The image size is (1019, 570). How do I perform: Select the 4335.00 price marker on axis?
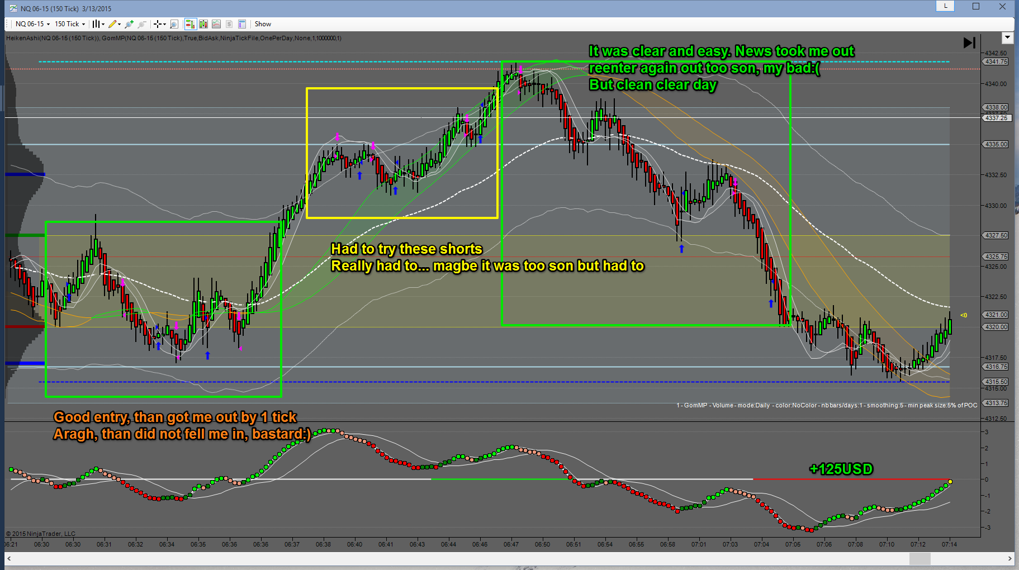996,144
